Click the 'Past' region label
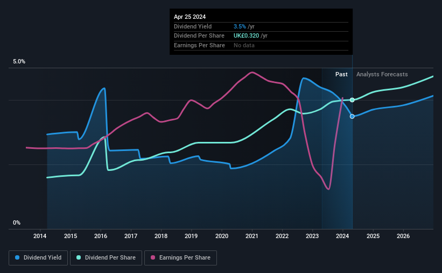The width and height of the screenshot is (442, 273). (x=341, y=74)
